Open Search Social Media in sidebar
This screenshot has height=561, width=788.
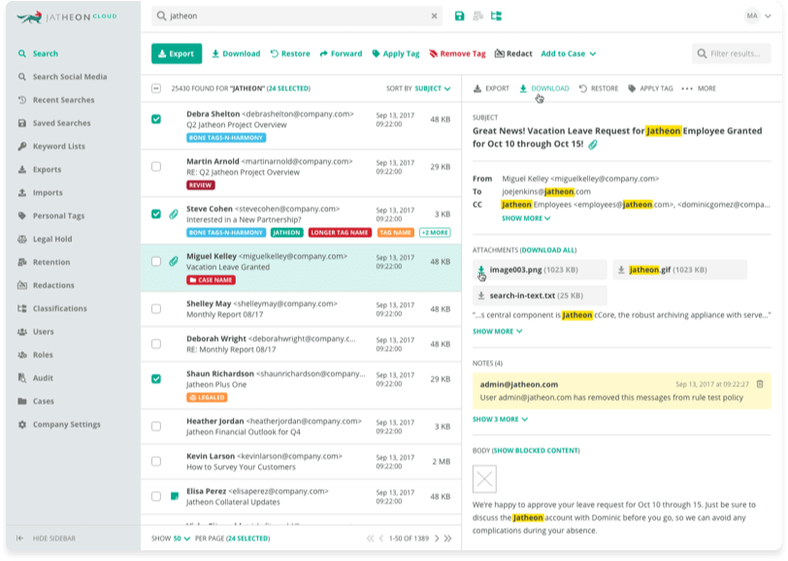click(70, 77)
